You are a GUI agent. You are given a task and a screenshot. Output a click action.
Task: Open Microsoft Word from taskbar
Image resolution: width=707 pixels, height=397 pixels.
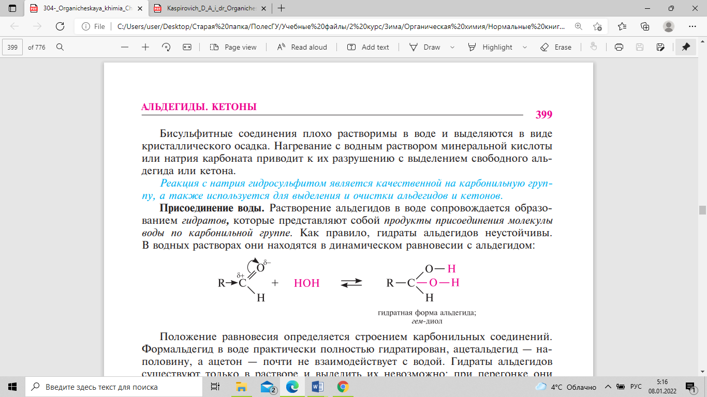click(x=318, y=386)
